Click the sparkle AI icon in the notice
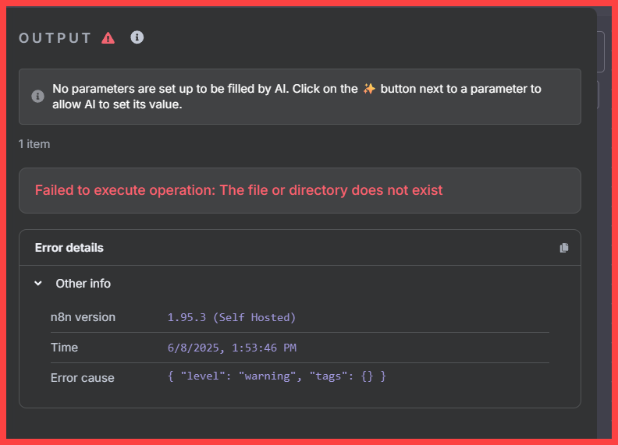Screen dimensions: 618x445 pyautogui.click(x=369, y=89)
